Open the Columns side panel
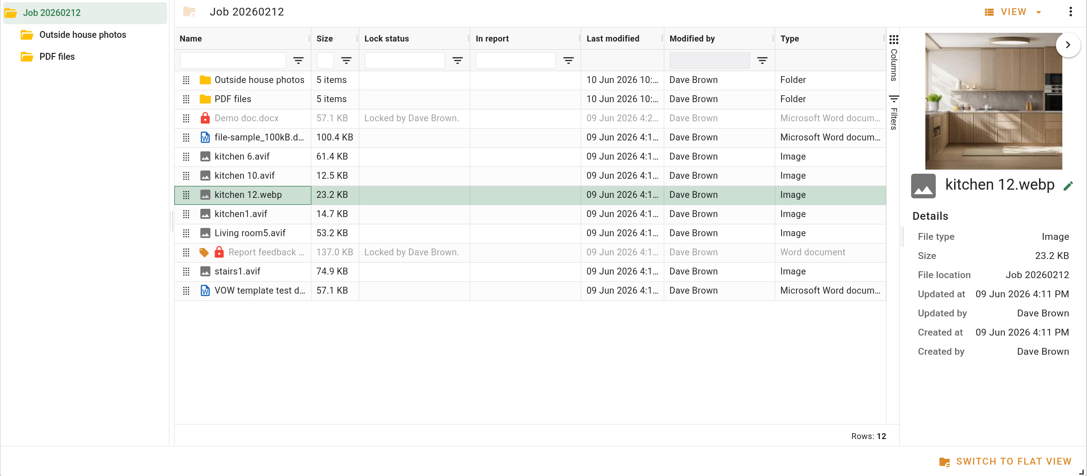The width and height of the screenshot is (1087, 476). point(893,58)
